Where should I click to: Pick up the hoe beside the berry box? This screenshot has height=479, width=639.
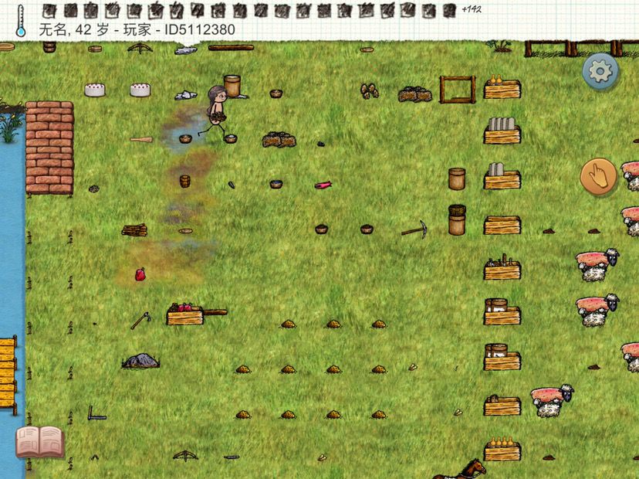141,321
